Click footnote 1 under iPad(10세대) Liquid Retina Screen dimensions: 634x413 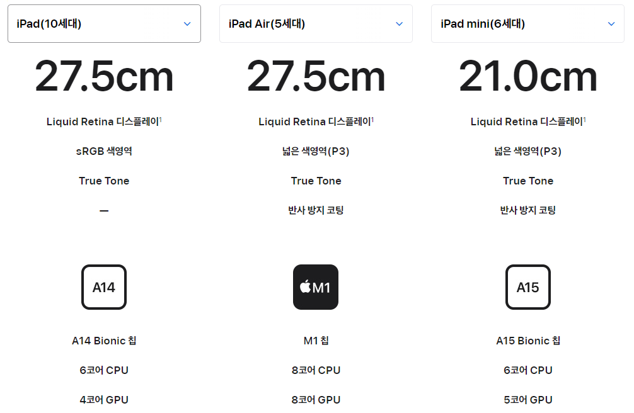click(x=161, y=119)
